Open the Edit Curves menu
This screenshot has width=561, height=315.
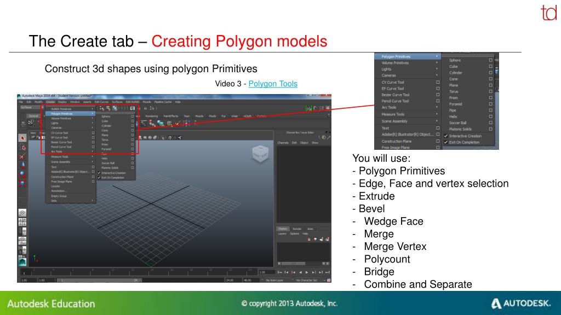pos(101,102)
